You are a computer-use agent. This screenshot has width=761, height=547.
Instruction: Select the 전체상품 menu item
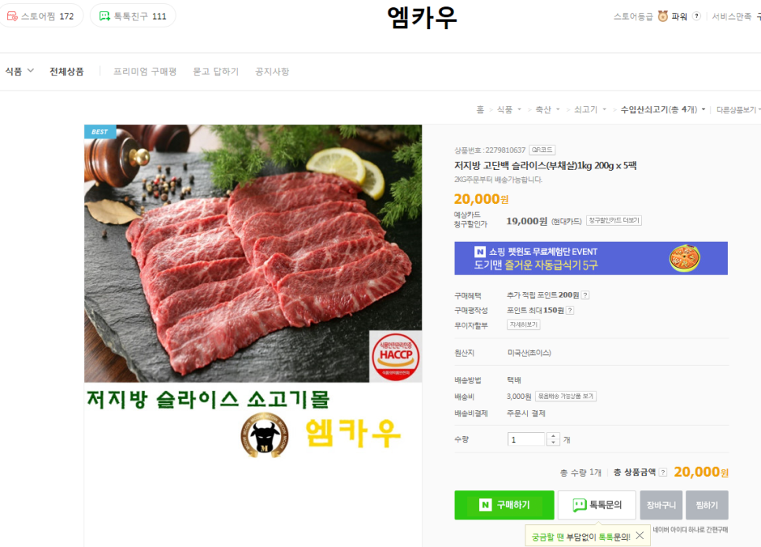[66, 72]
